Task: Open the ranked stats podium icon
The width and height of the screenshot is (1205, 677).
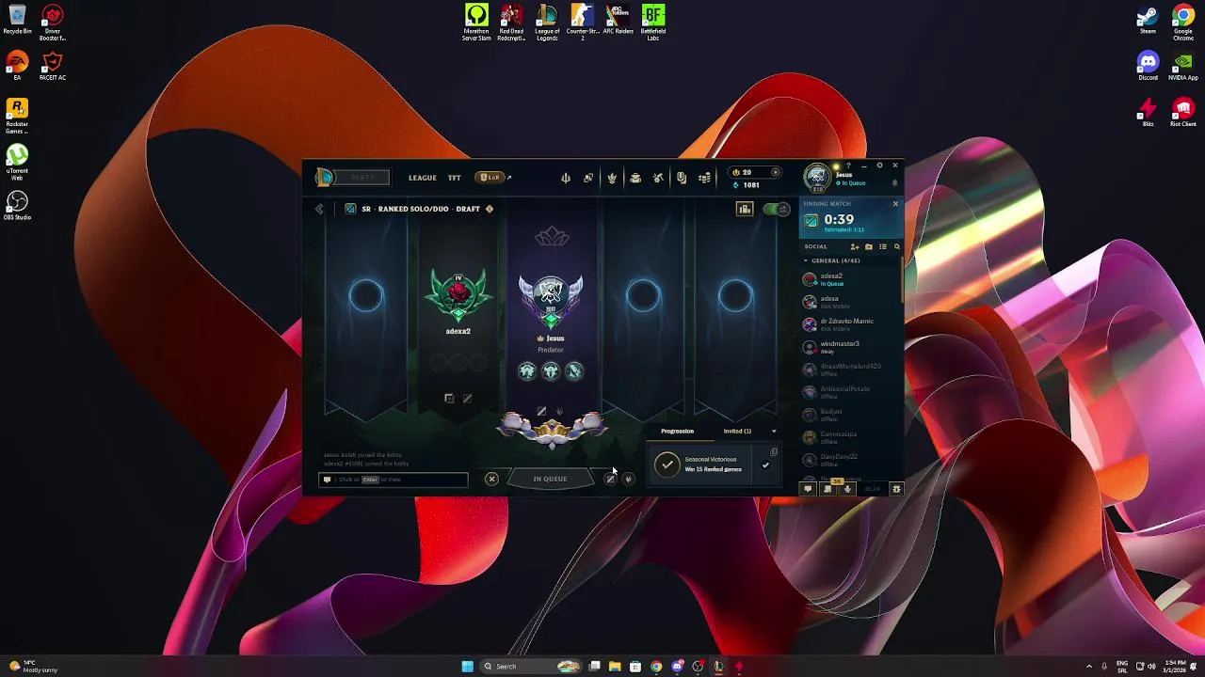Action: tap(745, 209)
